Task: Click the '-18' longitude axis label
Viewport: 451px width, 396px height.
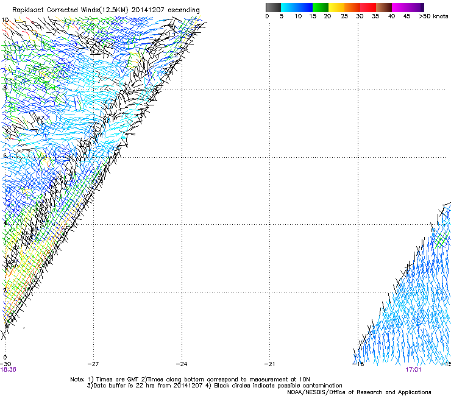Action: [x=358, y=364]
